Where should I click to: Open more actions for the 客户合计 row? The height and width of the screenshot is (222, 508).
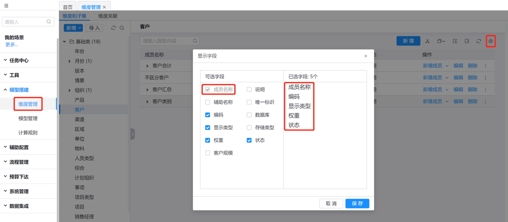point(486,66)
